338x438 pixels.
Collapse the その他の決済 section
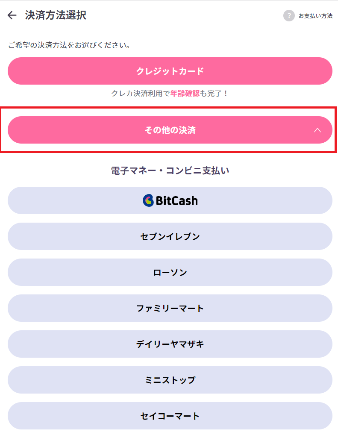(x=170, y=130)
